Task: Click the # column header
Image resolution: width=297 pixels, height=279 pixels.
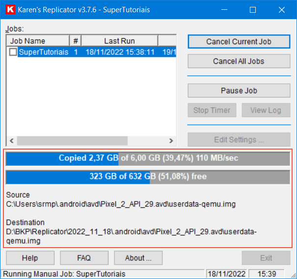Action: [x=76, y=41]
